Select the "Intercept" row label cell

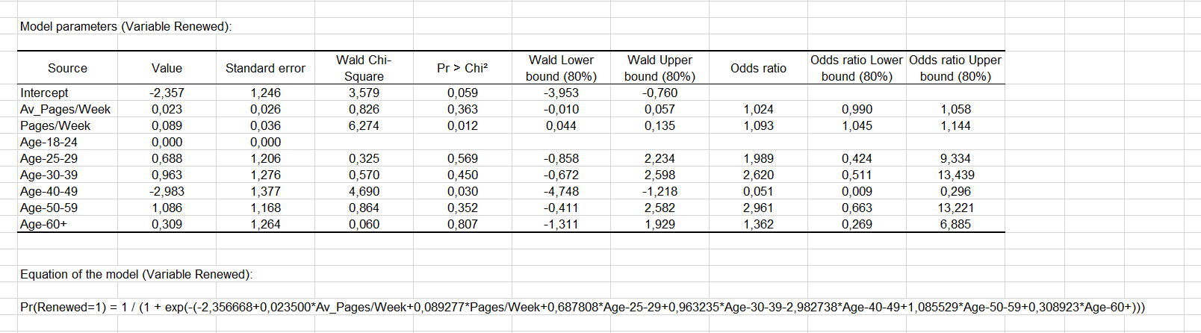pyautogui.click(x=44, y=93)
